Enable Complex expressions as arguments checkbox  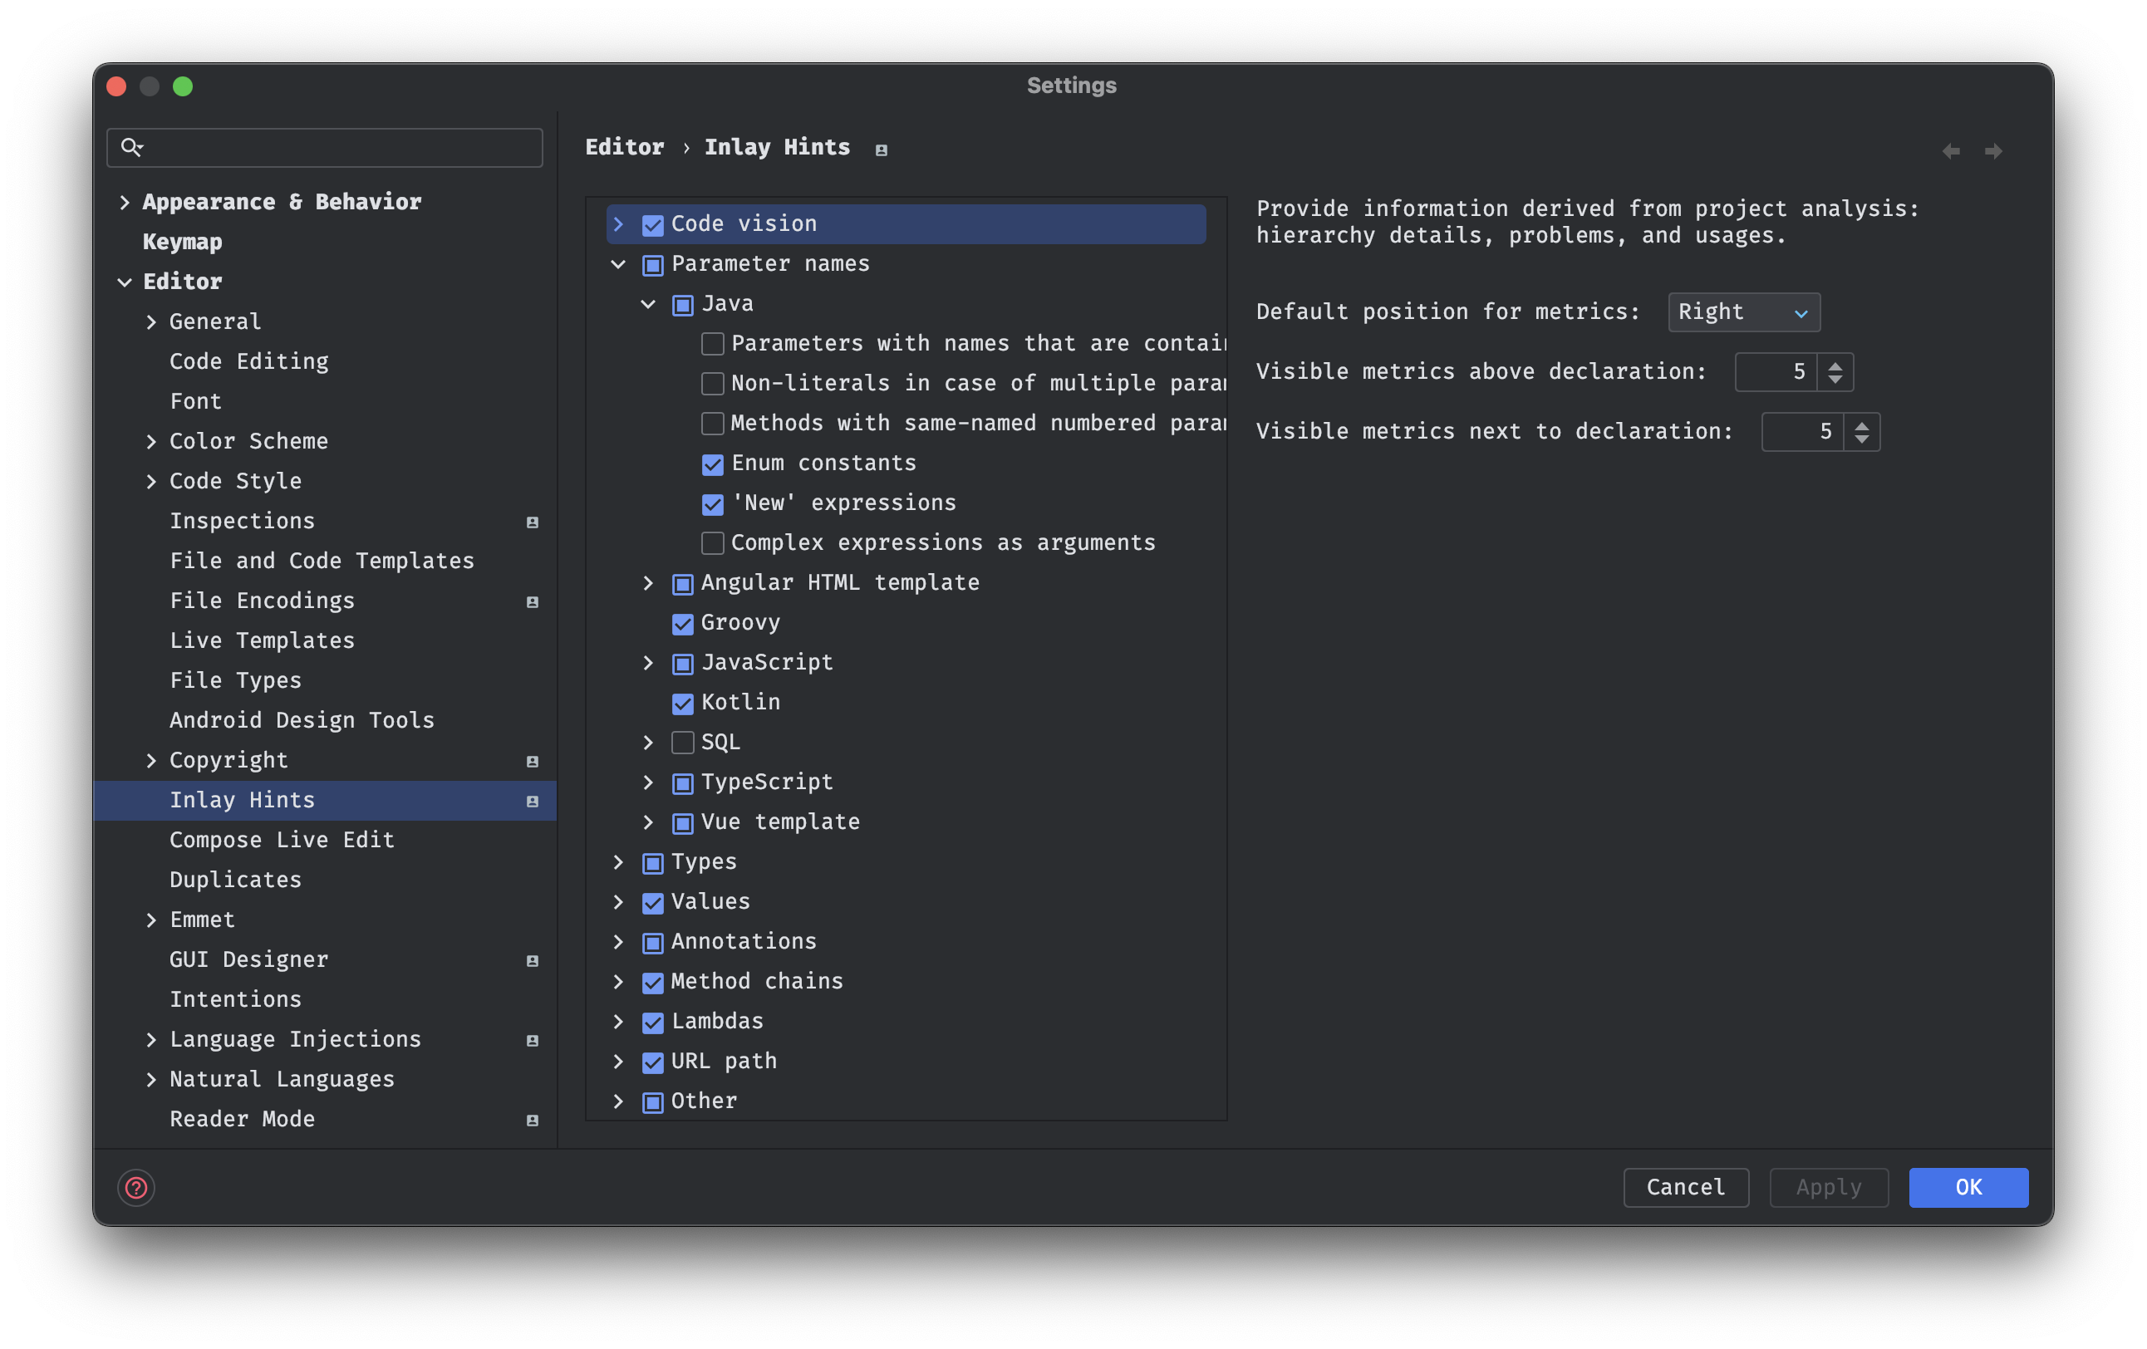tap(712, 543)
